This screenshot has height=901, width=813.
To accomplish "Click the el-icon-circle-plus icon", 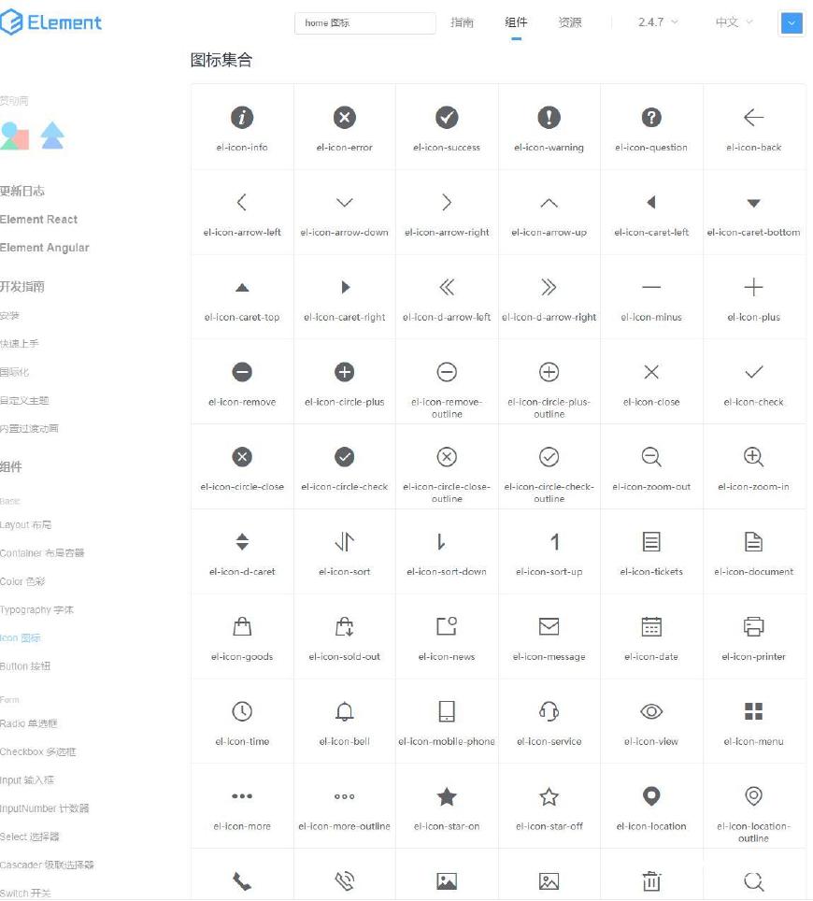I will pos(344,372).
